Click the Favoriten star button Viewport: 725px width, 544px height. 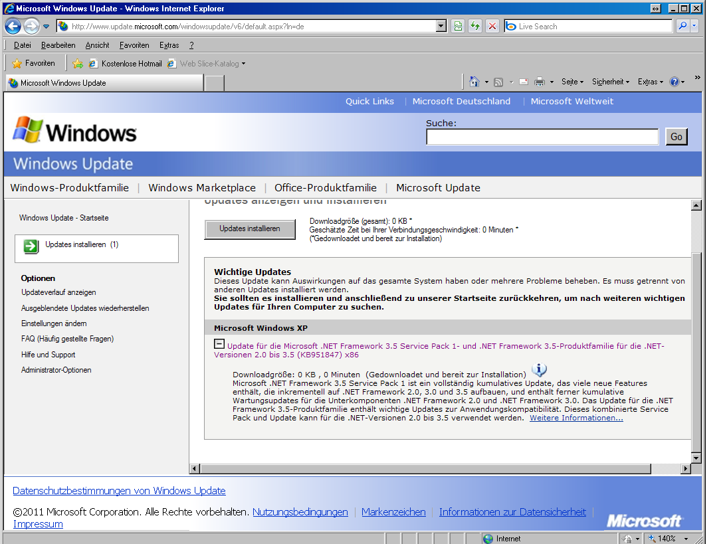pyautogui.click(x=33, y=63)
